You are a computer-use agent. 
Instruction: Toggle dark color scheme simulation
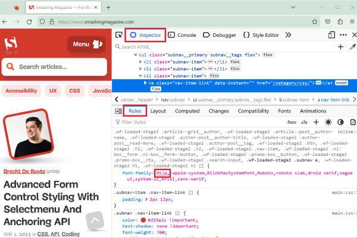[x=342, y=122]
